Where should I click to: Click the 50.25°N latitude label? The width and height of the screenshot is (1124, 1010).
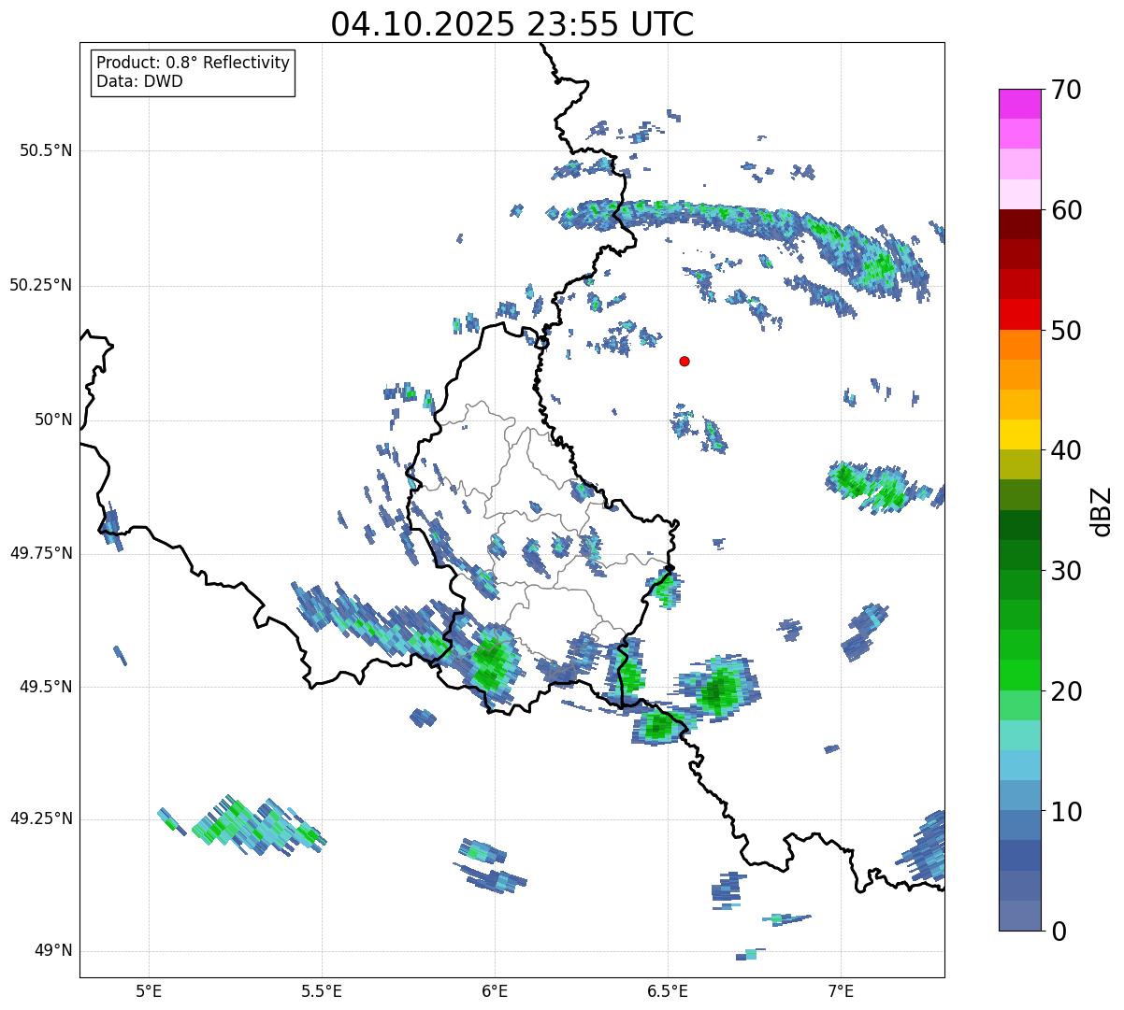pyautogui.click(x=40, y=285)
